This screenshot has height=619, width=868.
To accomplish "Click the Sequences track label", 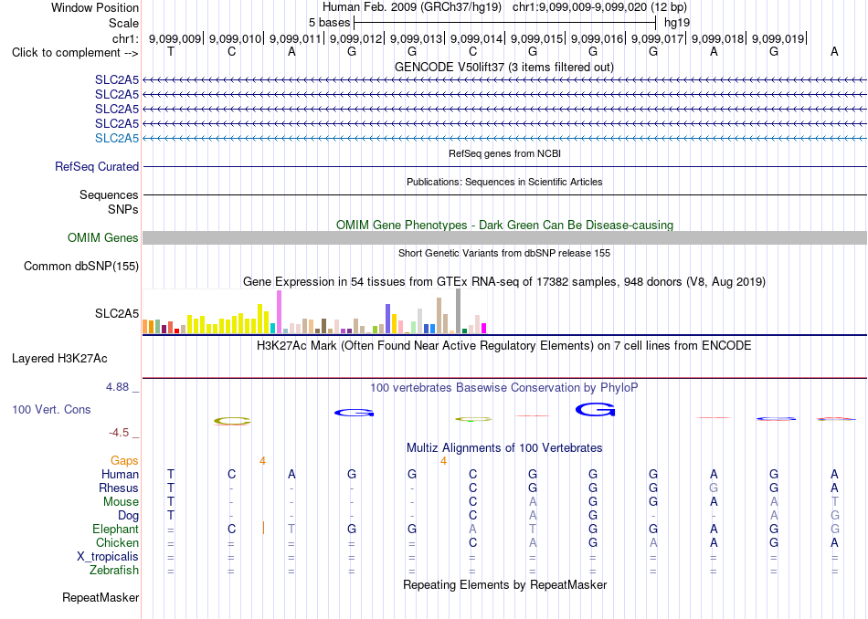I will (109, 194).
